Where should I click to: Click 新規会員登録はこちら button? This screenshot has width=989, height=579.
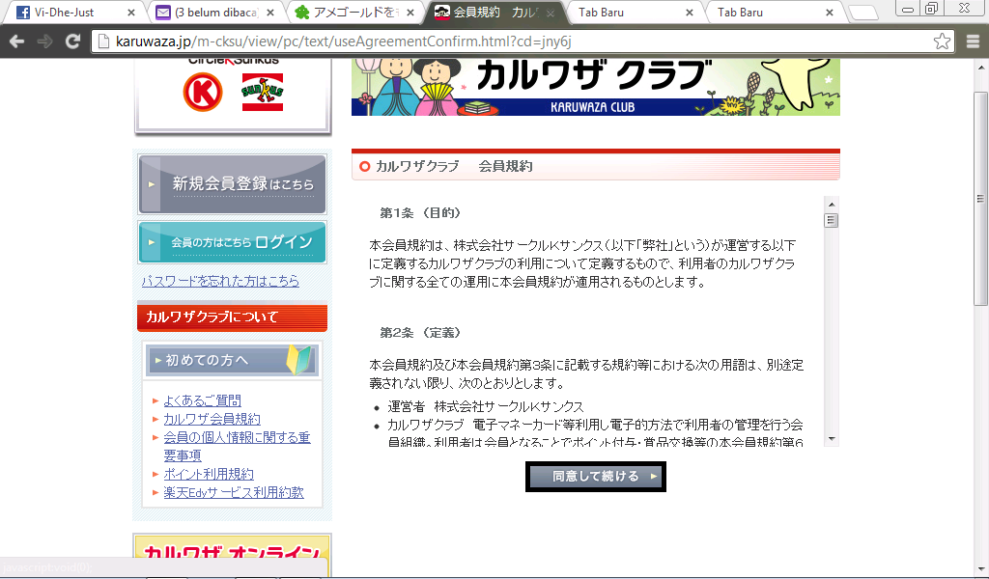(232, 184)
